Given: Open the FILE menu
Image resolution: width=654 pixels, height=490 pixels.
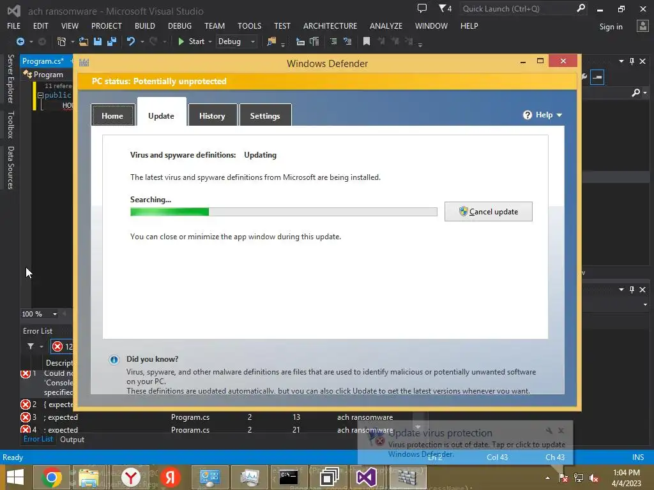Looking at the screenshot, I should coord(14,26).
